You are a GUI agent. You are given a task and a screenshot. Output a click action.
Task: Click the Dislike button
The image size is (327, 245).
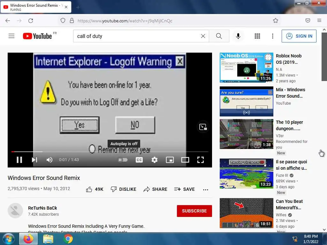point(123,189)
